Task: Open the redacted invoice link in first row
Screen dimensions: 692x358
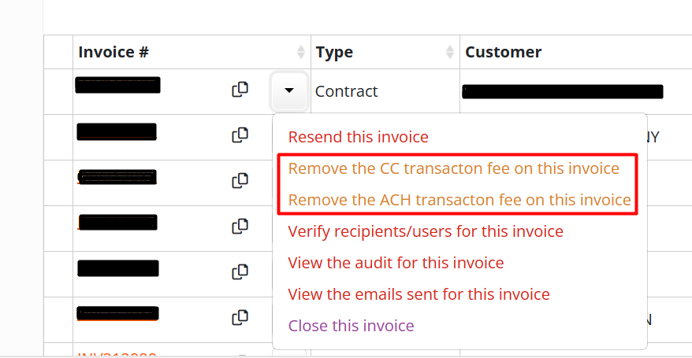Action: point(118,85)
